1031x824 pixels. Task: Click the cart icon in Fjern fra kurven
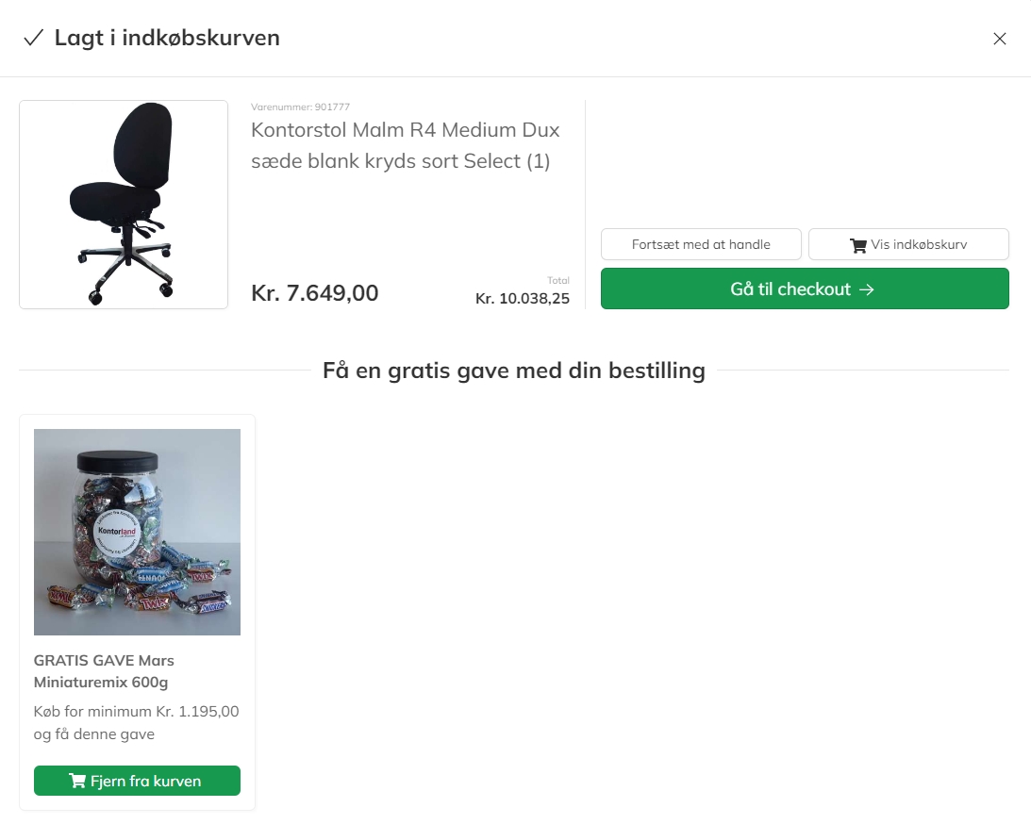click(77, 781)
